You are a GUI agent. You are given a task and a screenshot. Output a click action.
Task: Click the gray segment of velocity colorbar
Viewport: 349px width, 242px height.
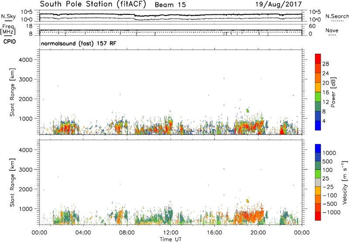[318, 183]
